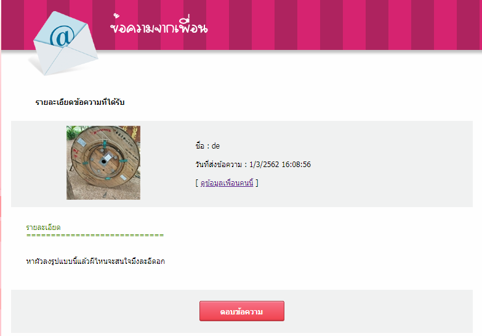Click the รายละเอียดข้อความที่ได้รับ section heading
The height and width of the screenshot is (336, 482).
(80, 102)
